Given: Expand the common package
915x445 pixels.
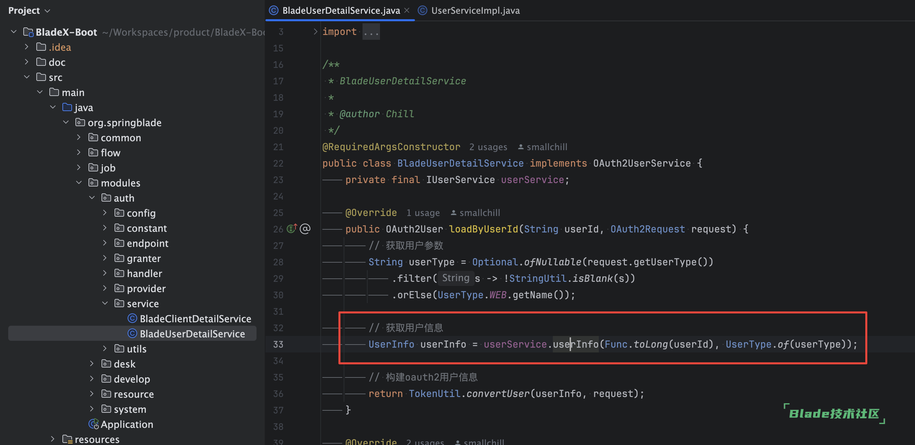Looking at the screenshot, I should click(x=79, y=137).
